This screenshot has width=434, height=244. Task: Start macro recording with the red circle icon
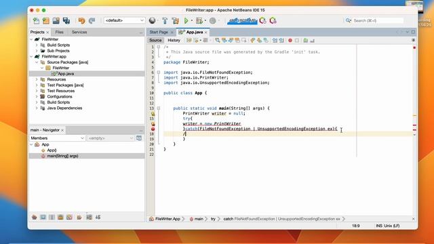pos(290,41)
